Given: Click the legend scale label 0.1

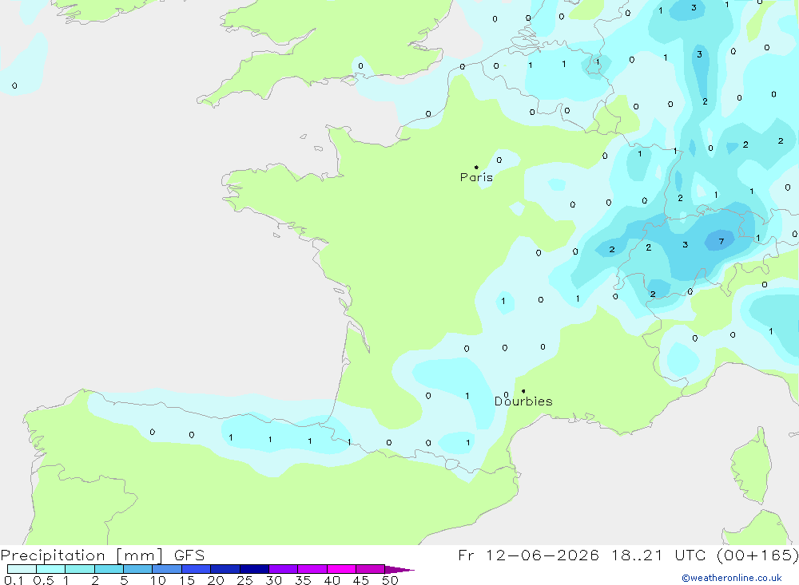Looking at the screenshot, I should point(14,580).
